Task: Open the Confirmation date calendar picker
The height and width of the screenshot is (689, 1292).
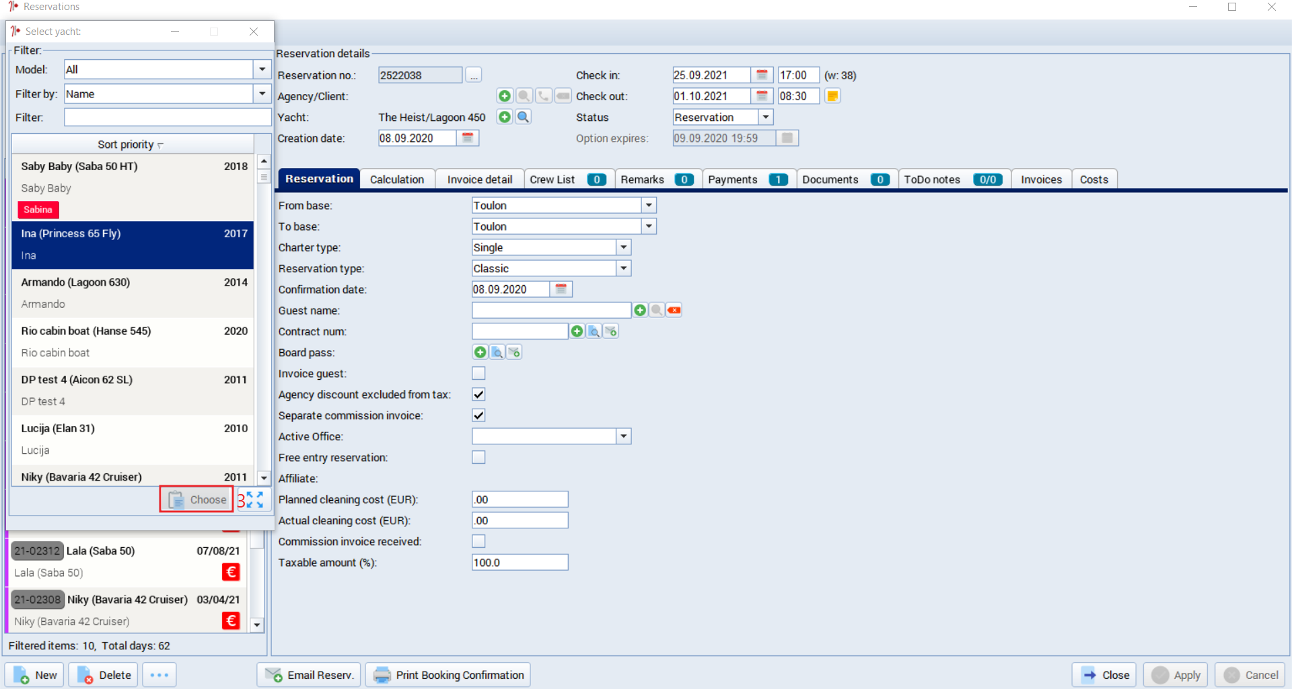Action: pos(561,289)
